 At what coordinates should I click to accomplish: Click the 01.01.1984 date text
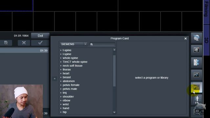click(21, 36)
